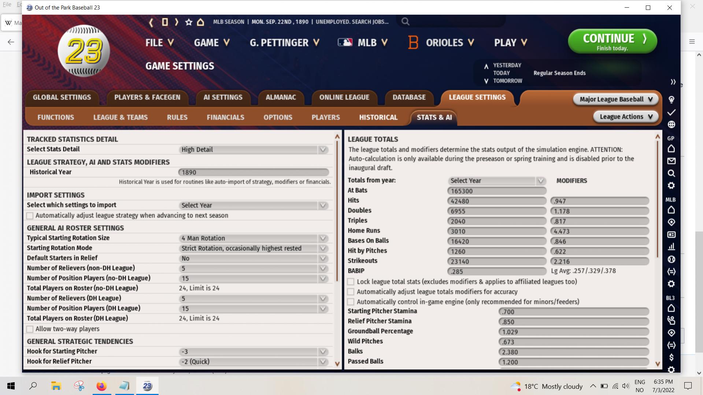Check Lock league total stats option
The image size is (703, 395).
point(351,282)
